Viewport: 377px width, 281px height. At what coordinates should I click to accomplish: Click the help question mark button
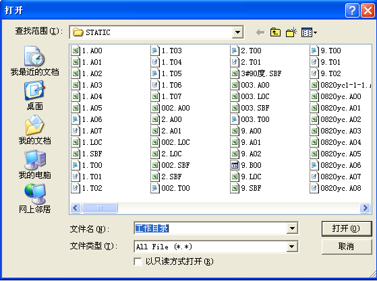point(352,11)
